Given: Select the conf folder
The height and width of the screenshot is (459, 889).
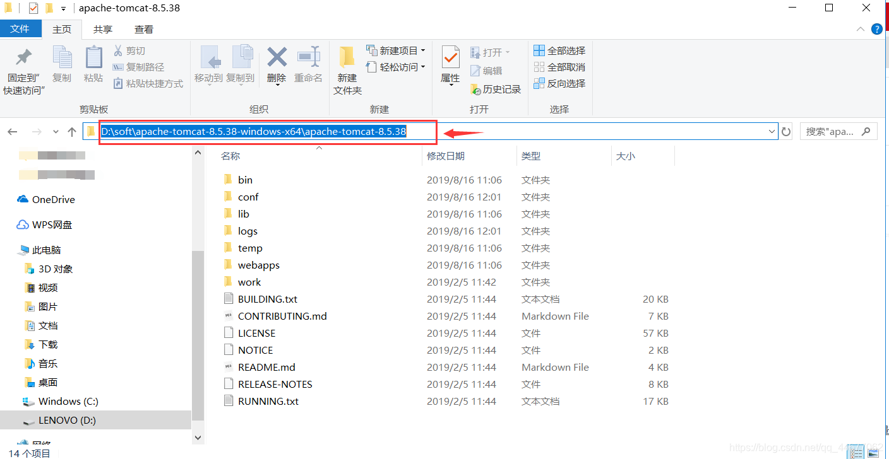Looking at the screenshot, I should 248,197.
